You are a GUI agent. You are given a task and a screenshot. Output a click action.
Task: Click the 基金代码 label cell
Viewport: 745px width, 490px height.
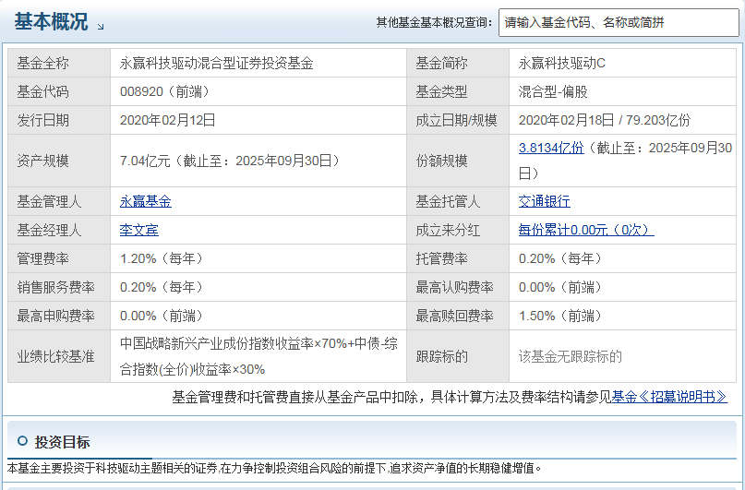pos(59,91)
